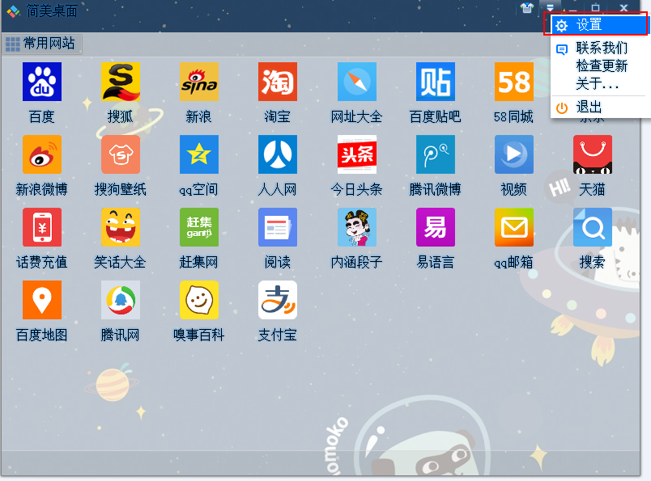Open the Tmall (天猫) icon
The height and width of the screenshot is (481, 651).
click(x=592, y=155)
